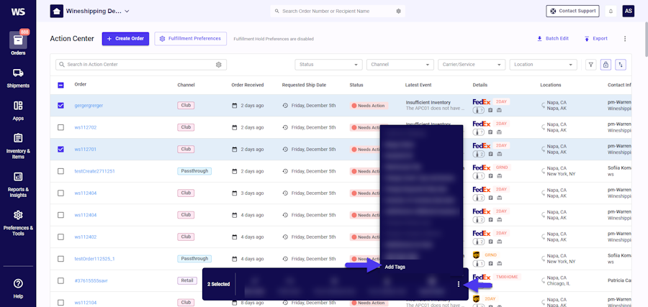Open the page kebab menu beside Export

(625, 38)
